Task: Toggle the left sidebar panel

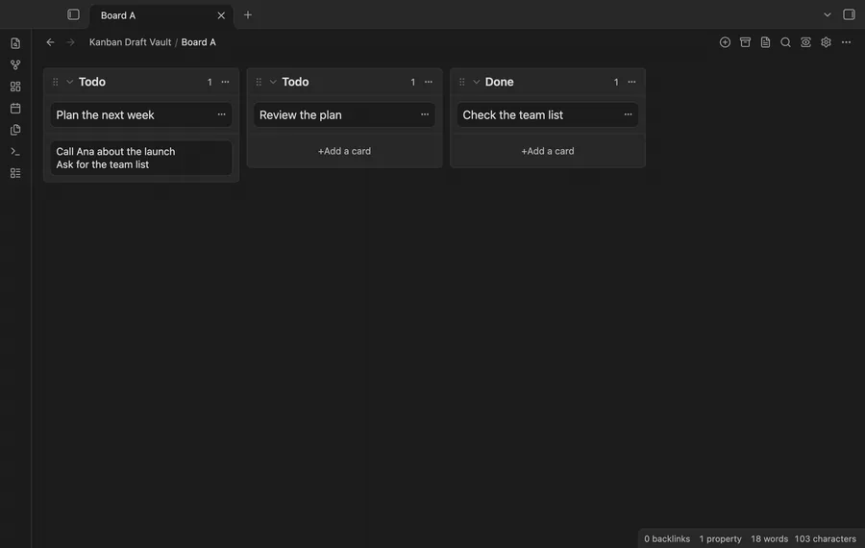Action: (x=73, y=14)
